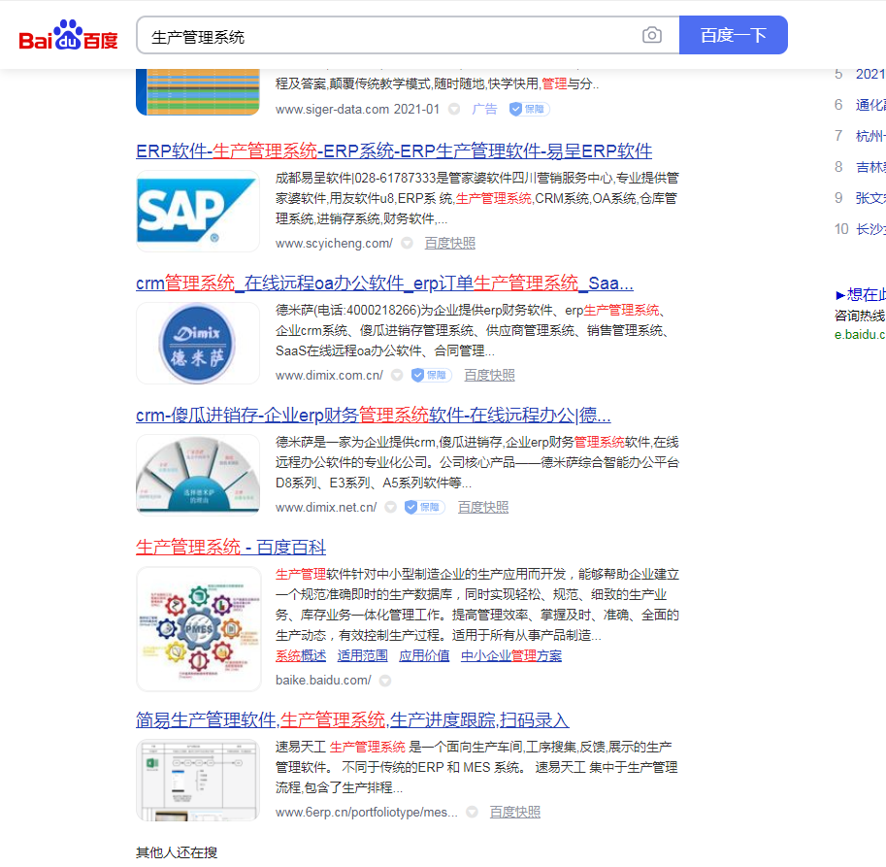Click the Baidu logo

click(68, 35)
